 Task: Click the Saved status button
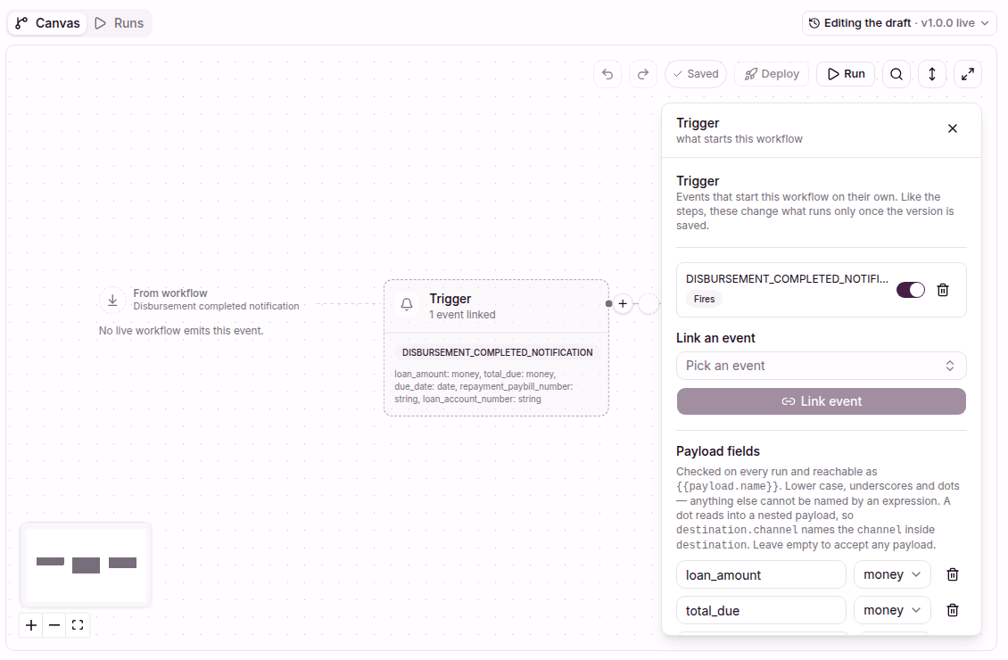tap(696, 74)
